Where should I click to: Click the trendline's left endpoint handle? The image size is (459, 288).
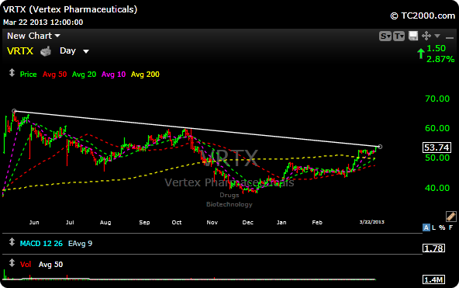(14, 111)
